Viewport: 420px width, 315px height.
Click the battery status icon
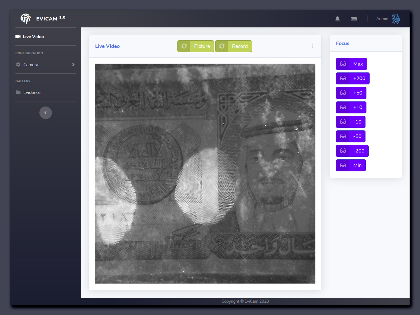[354, 19]
